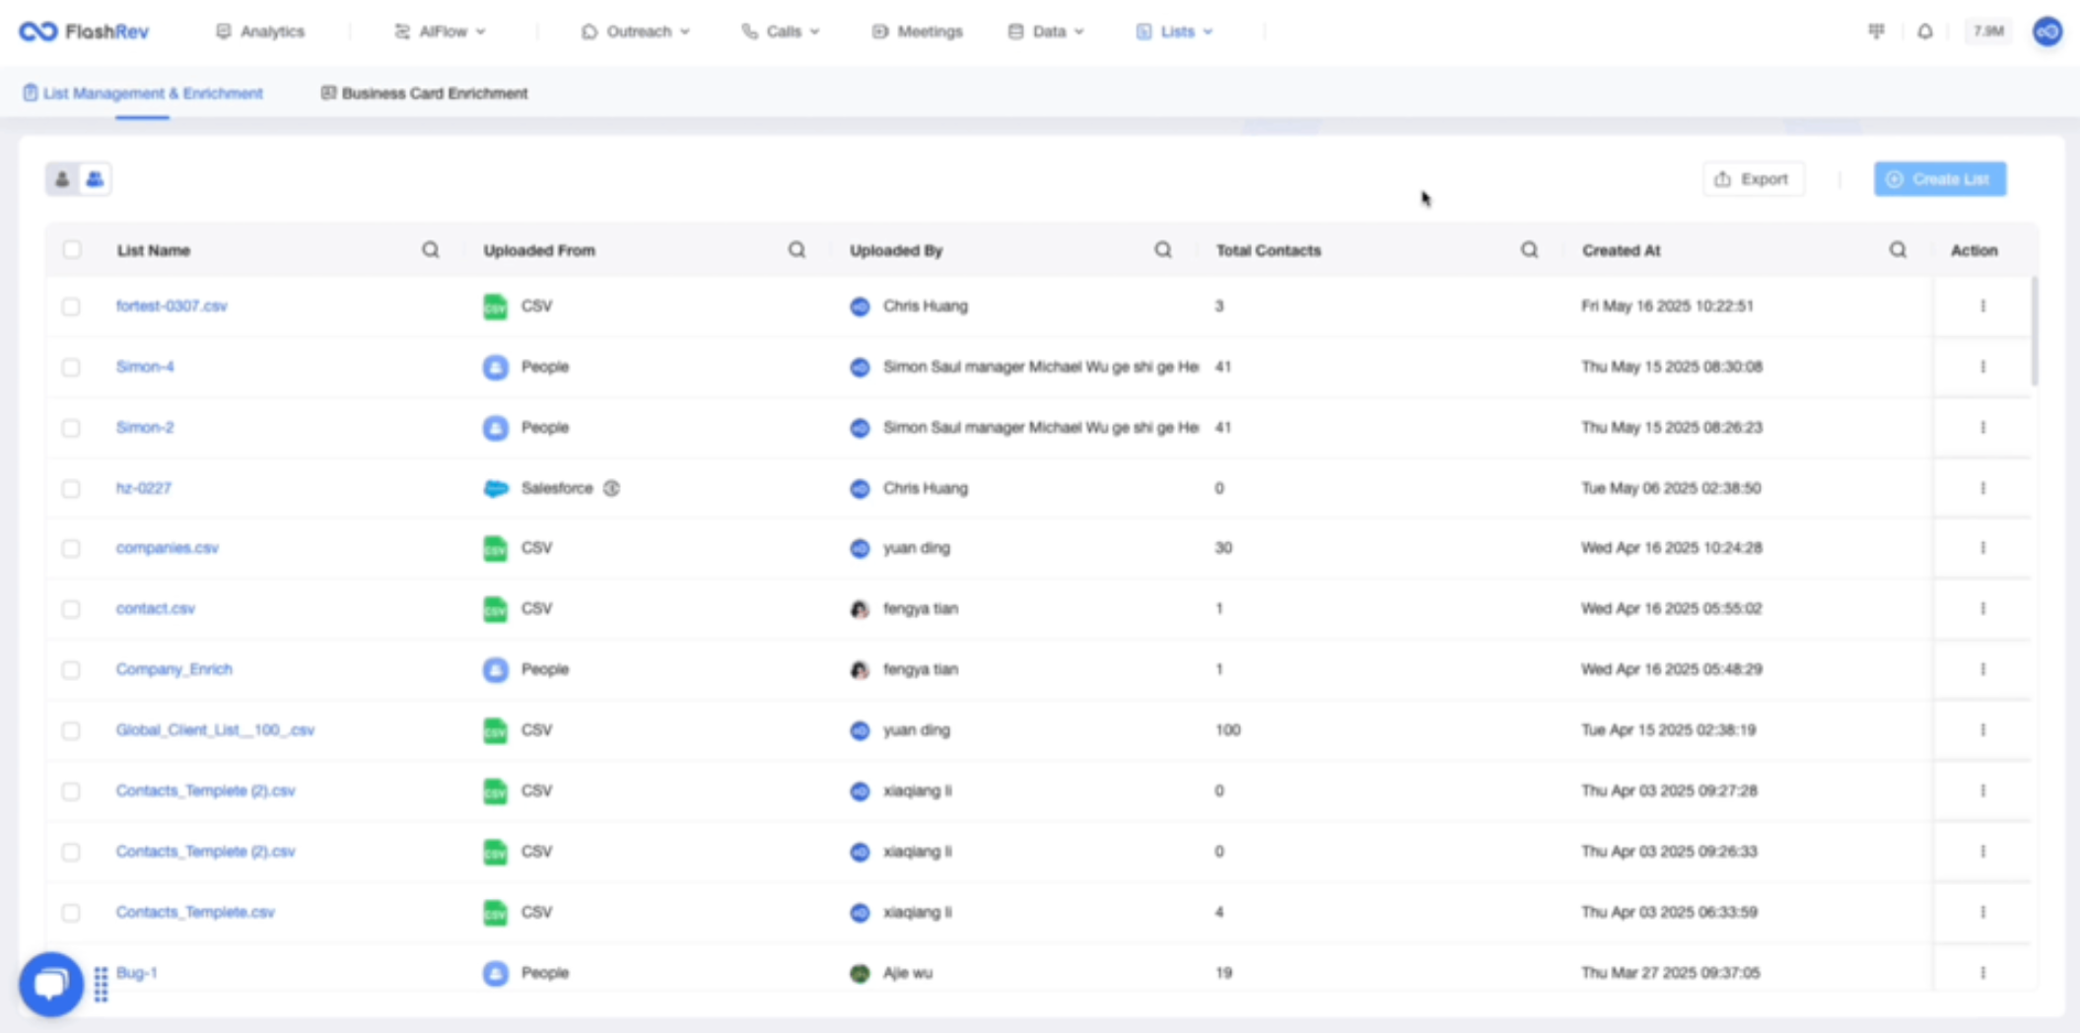2080x1033 pixels.
Task: Expand the Data dropdown menu
Action: coord(1046,32)
